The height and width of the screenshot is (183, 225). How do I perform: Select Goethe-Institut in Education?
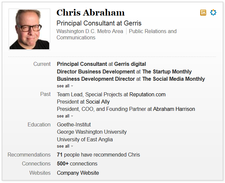[74, 125]
